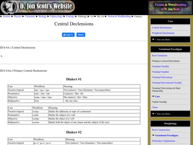Open Root Variations link
Screen dimensions: 193x145
160,55
